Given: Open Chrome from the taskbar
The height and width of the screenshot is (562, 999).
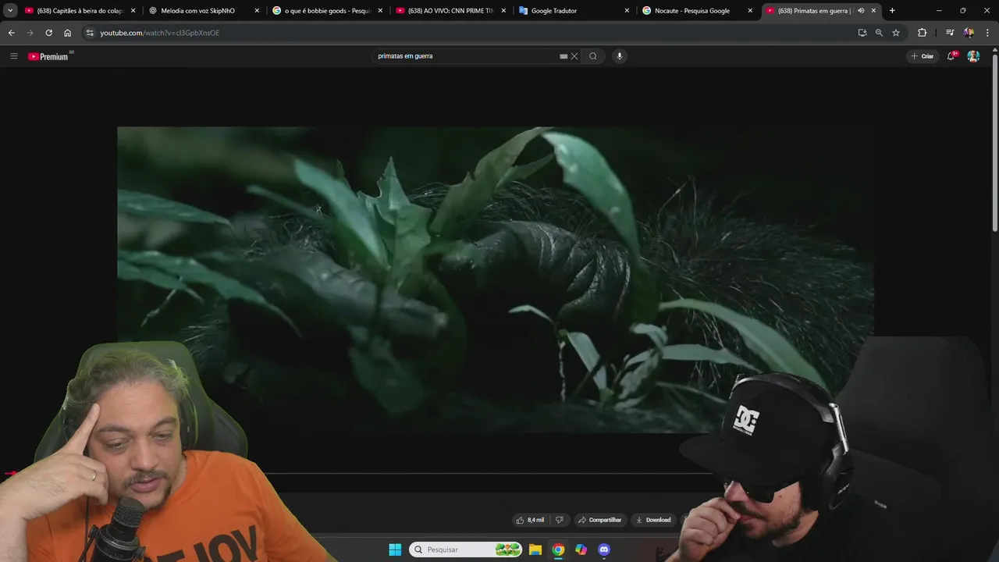Looking at the screenshot, I should [x=558, y=550].
